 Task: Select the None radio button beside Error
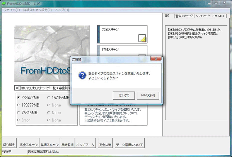(x=48, y=120)
